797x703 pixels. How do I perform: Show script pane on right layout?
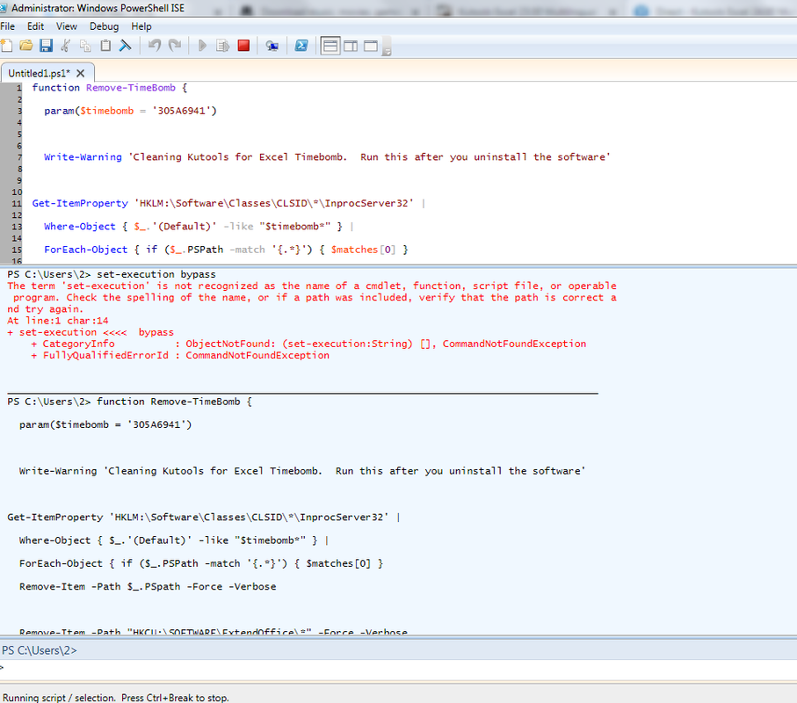click(x=351, y=46)
